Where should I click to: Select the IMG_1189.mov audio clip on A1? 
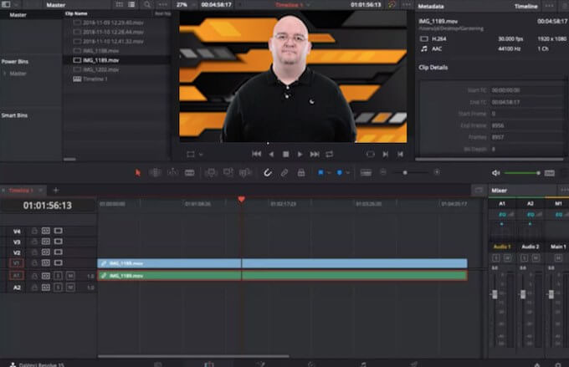pos(282,276)
